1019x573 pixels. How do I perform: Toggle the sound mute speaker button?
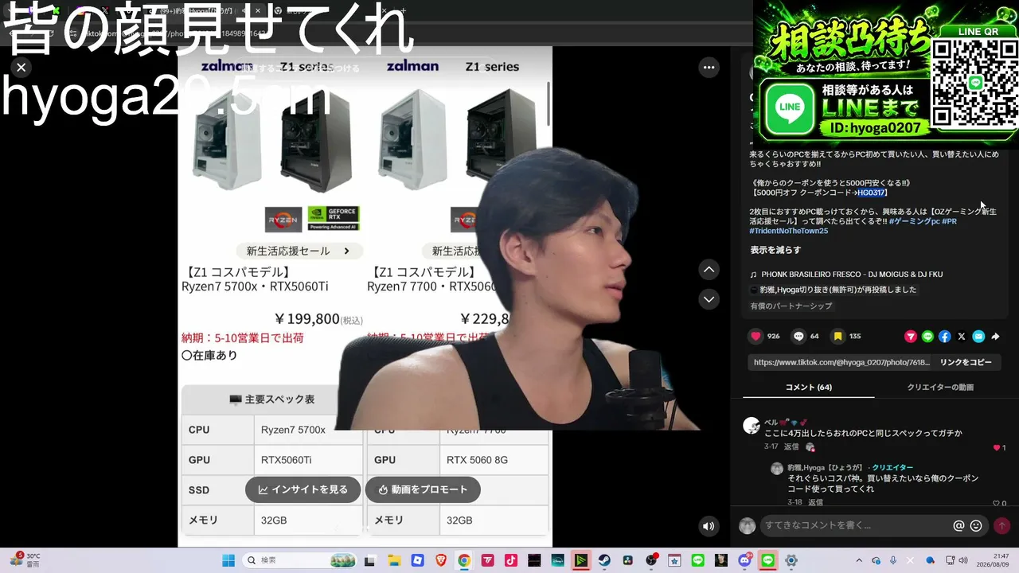[x=709, y=526]
